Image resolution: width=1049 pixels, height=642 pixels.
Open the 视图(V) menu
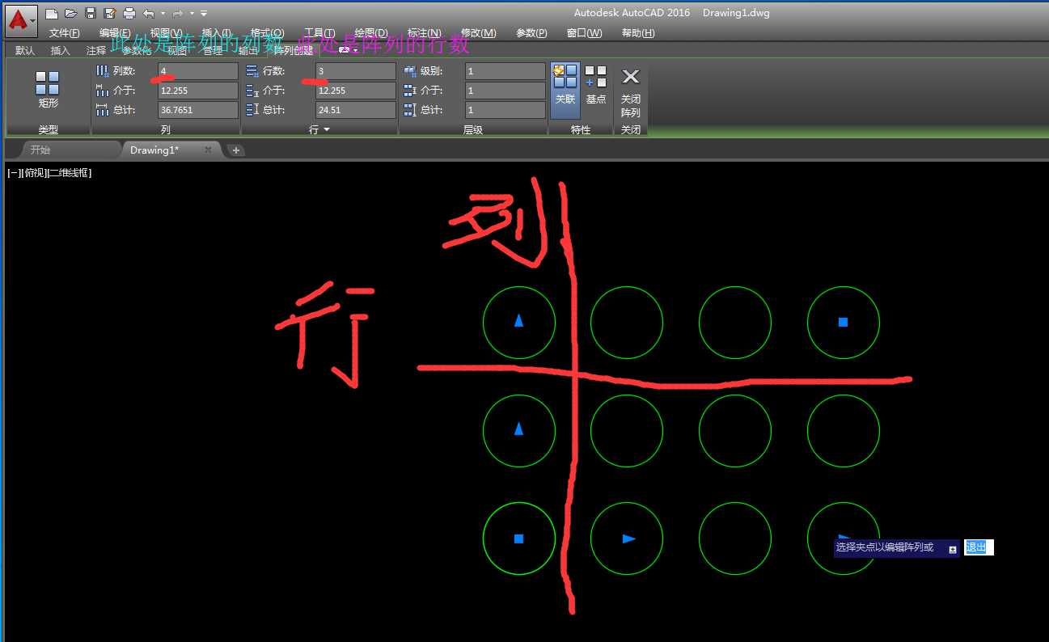166,33
